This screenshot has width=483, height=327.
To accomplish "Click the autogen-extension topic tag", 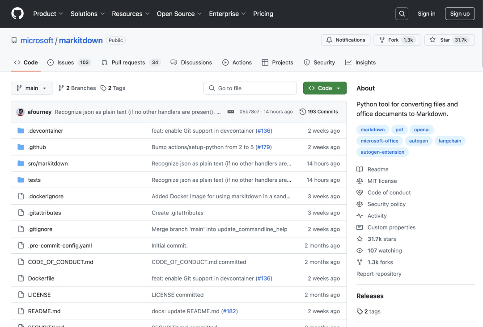I will [x=382, y=152].
